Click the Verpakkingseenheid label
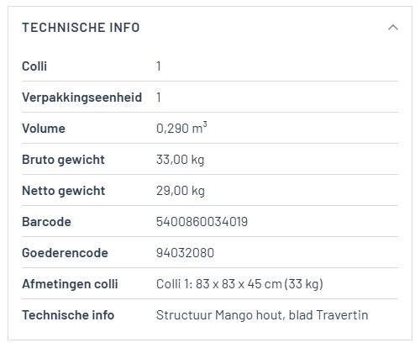 [81, 98]
